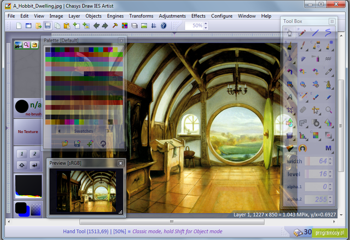350x240 pixels.
Task: Select the gradient square tool marked G
Action: click(316, 135)
